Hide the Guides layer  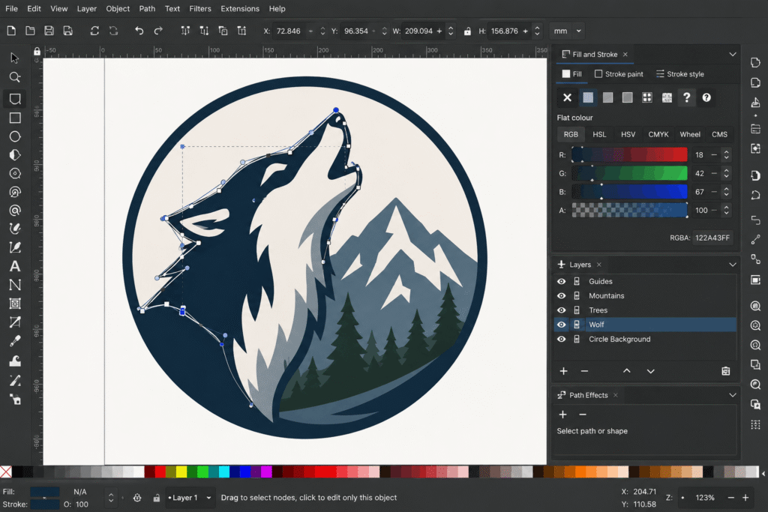pos(561,281)
